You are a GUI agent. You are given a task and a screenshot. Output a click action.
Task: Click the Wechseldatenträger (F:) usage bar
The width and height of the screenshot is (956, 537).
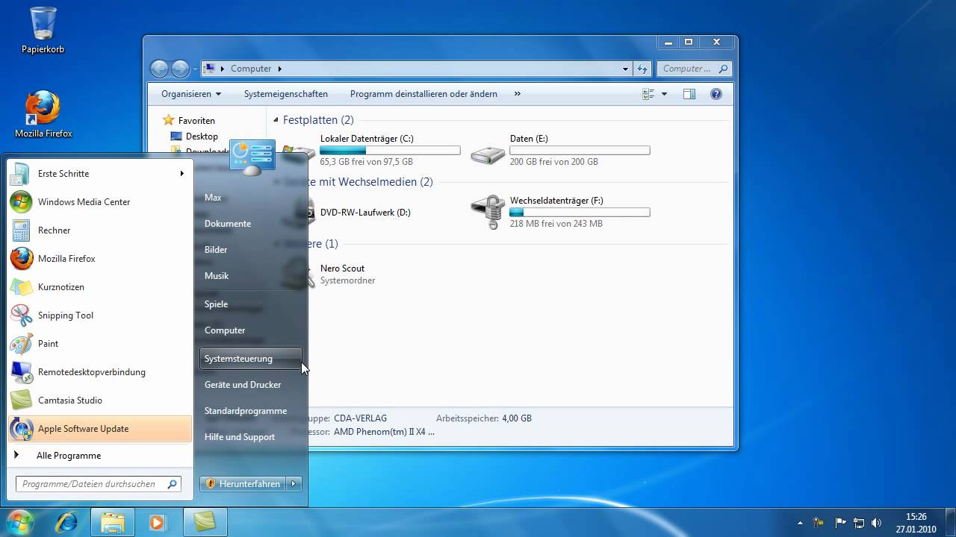(x=580, y=213)
